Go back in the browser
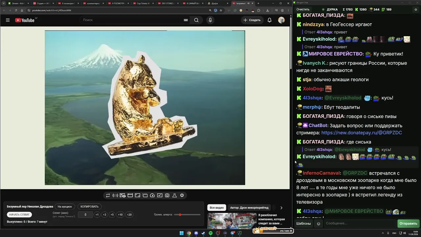421x237 pixels. tap(4, 10)
